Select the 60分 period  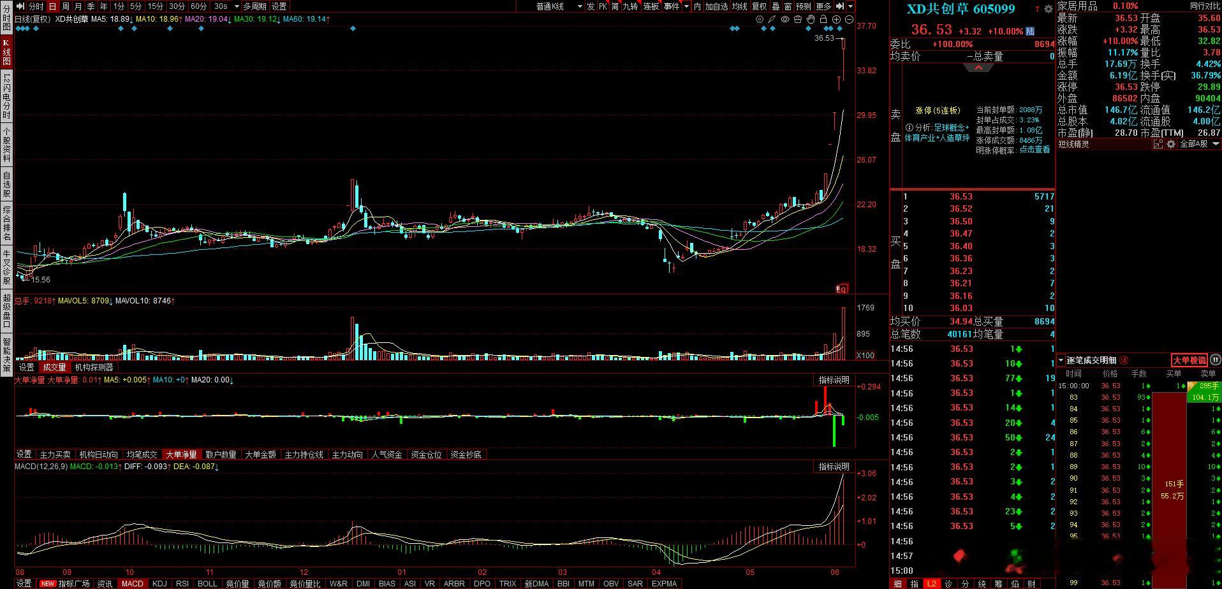(x=198, y=6)
